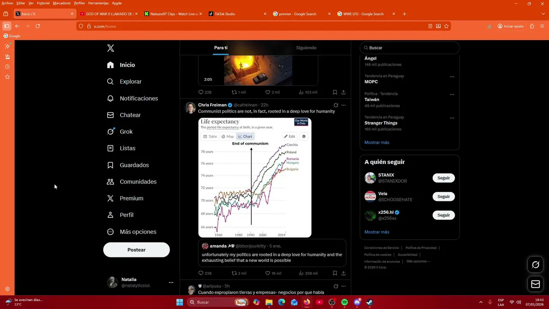Switch to WWE LFG Google Search tab
The image size is (549, 309).
click(x=365, y=14)
